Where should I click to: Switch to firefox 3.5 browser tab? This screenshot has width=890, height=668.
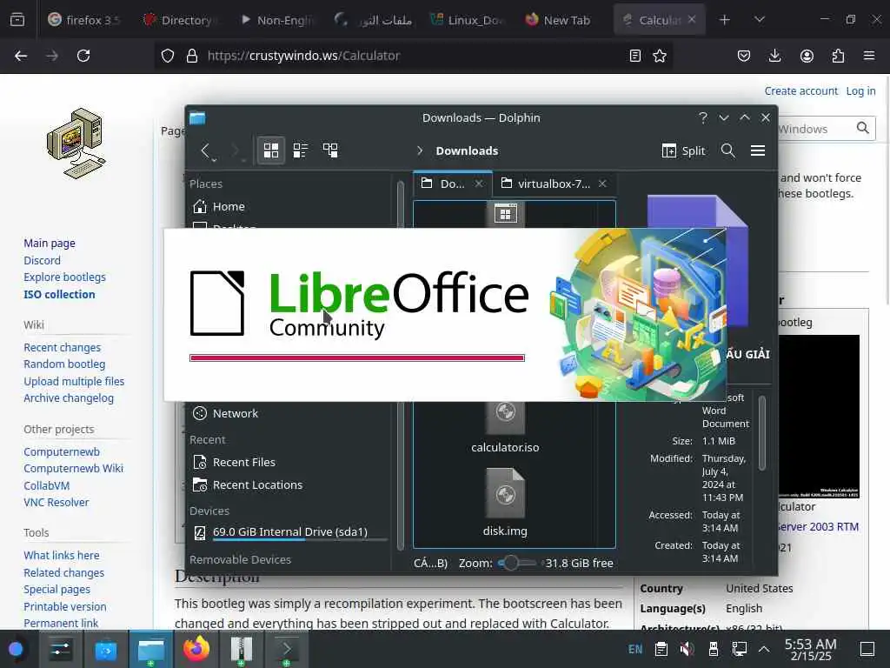coord(84,20)
